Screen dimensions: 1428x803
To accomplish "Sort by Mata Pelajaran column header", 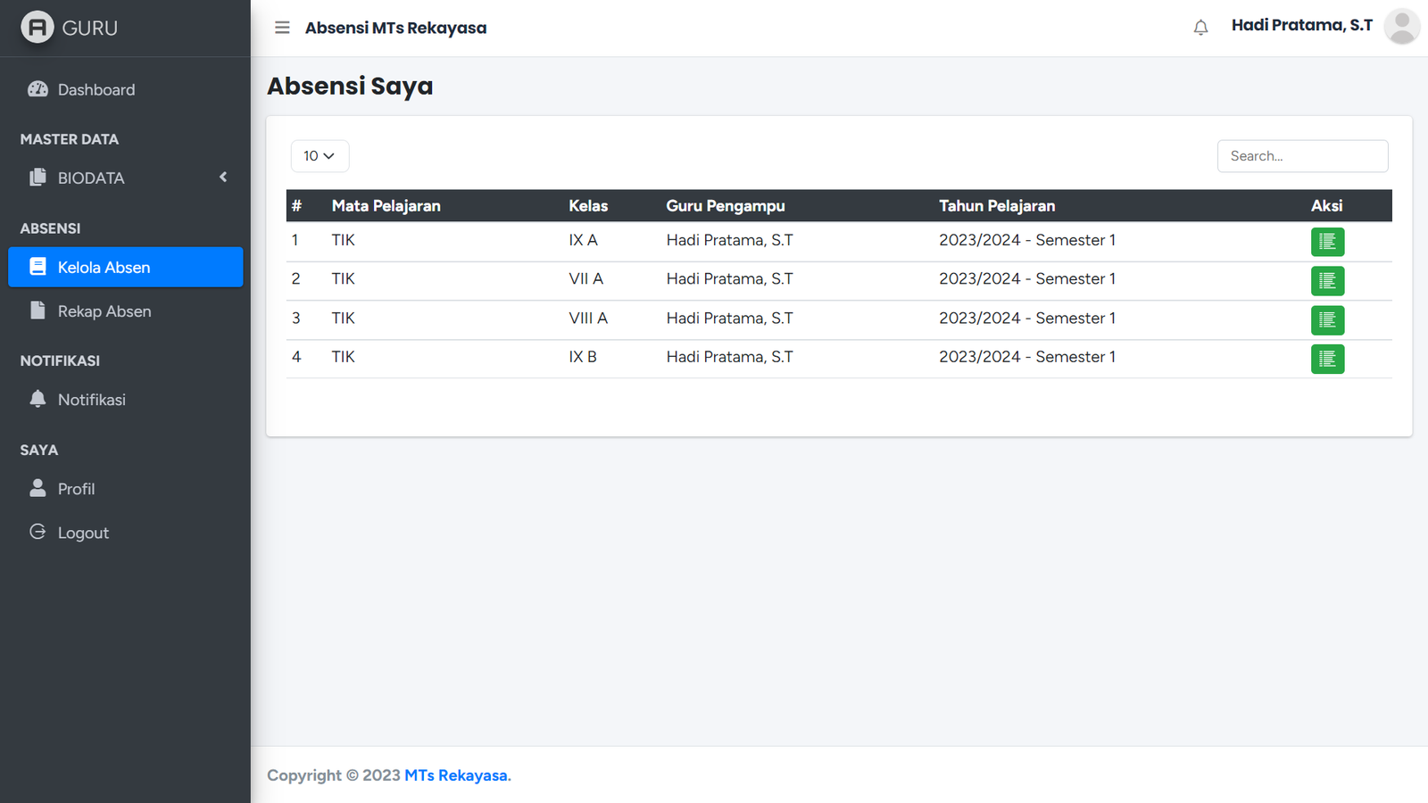I will 386,206.
